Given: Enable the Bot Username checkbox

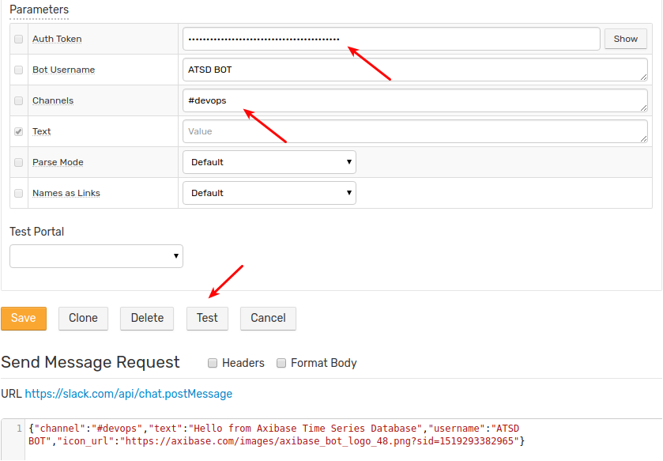Looking at the screenshot, I should tap(19, 70).
